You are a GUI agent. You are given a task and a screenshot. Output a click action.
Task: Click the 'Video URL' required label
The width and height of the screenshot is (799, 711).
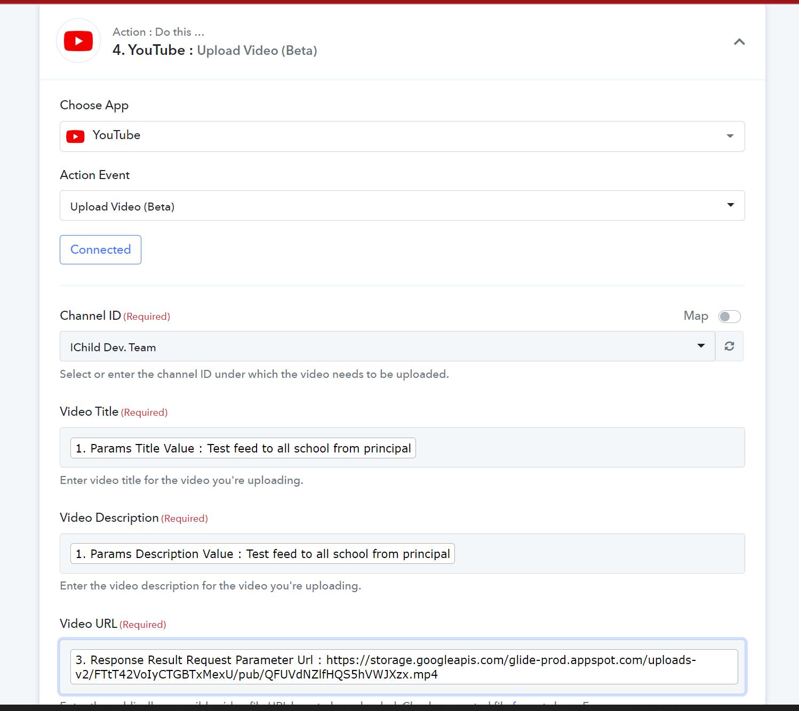coord(113,624)
